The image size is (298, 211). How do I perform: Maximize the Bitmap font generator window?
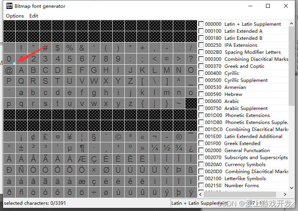pos(268,6)
